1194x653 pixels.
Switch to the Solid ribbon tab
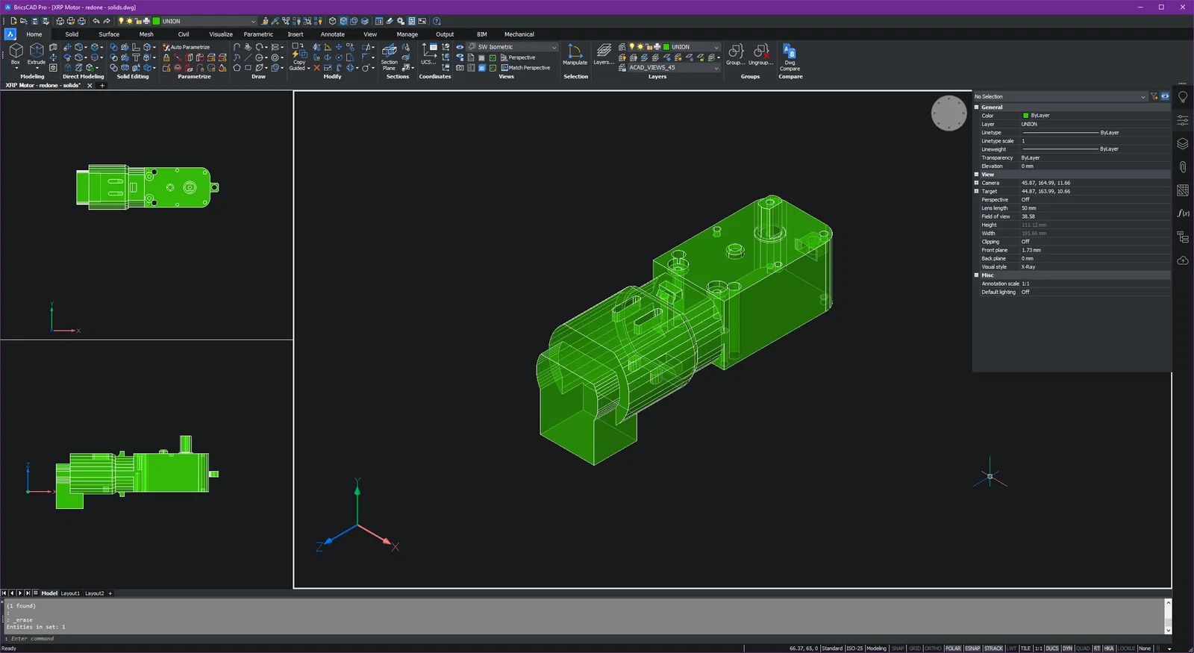(x=72, y=34)
